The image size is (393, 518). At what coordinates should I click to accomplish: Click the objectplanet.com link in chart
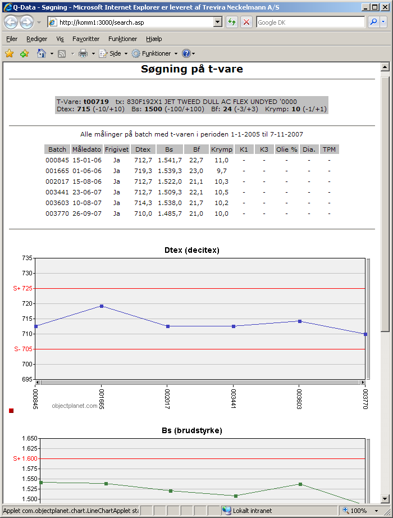pyautogui.click(x=75, y=406)
